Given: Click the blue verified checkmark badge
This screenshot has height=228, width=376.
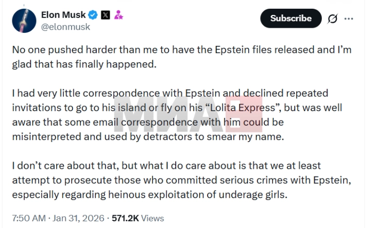Looking at the screenshot, I should (x=93, y=15).
